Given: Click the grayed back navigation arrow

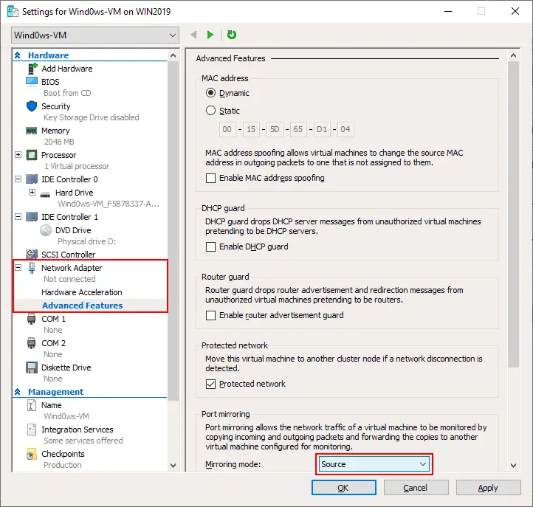Looking at the screenshot, I should pos(193,35).
